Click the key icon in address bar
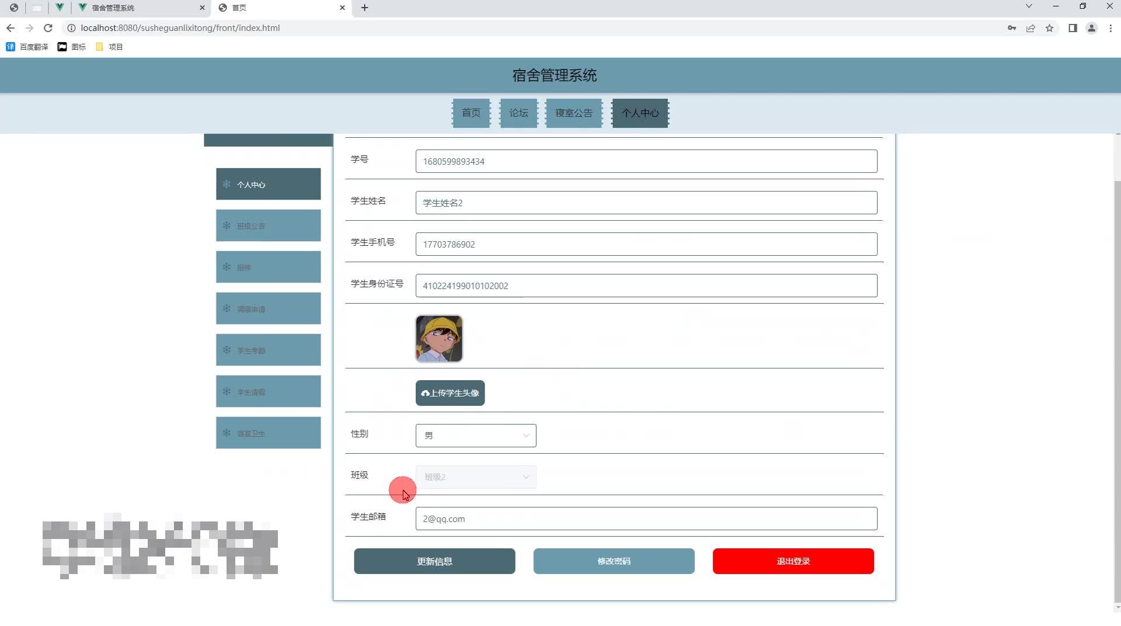Viewport: 1121px width, 626px height. (x=1012, y=28)
